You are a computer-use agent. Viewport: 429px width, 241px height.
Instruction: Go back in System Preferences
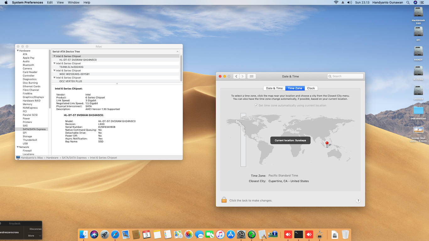pyautogui.click(x=236, y=76)
